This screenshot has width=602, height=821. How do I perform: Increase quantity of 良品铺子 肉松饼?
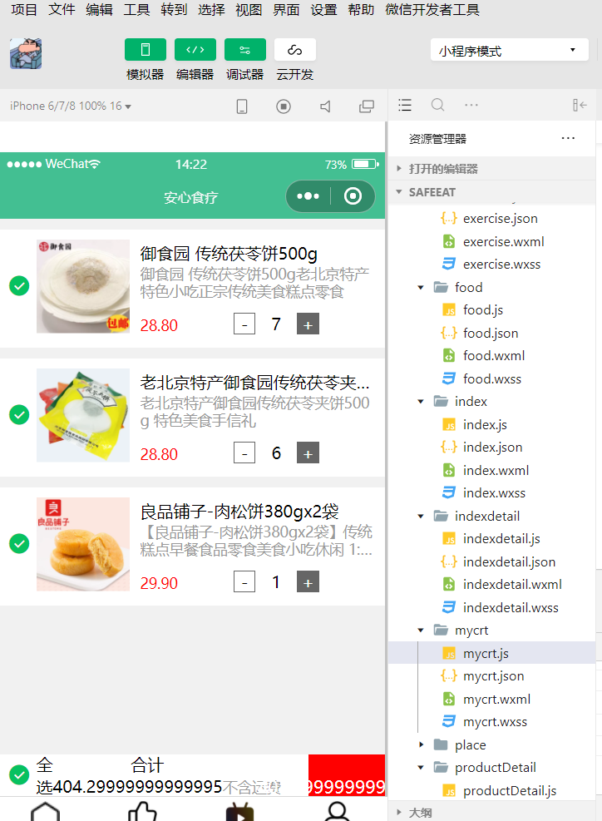pyautogui.click(x=308, y=581)
